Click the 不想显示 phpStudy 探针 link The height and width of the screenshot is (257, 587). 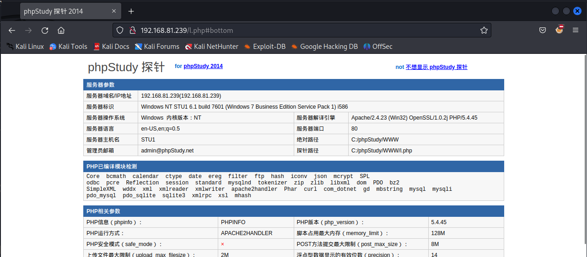coord(436,67)
